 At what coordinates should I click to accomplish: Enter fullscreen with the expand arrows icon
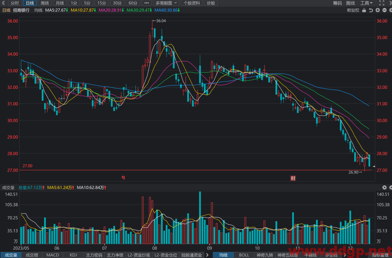point(382,3)
